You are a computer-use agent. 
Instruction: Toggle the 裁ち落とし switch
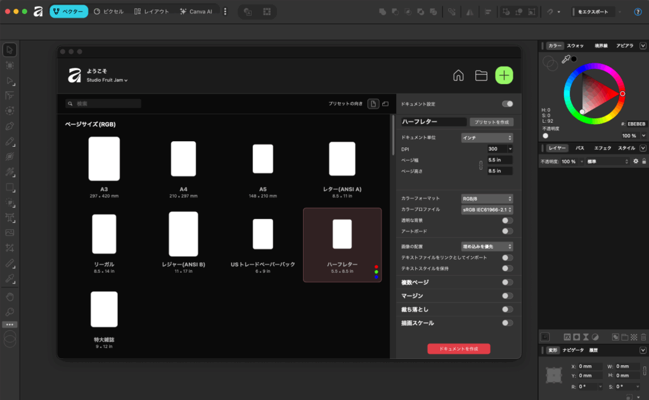click(507, 309)
